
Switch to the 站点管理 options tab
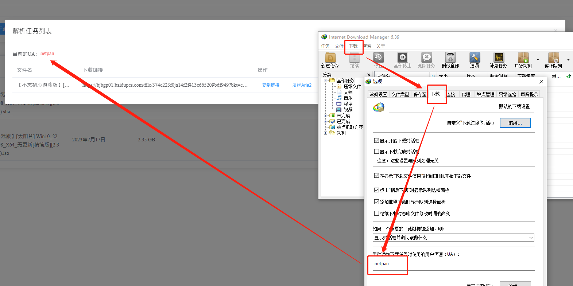485,94
